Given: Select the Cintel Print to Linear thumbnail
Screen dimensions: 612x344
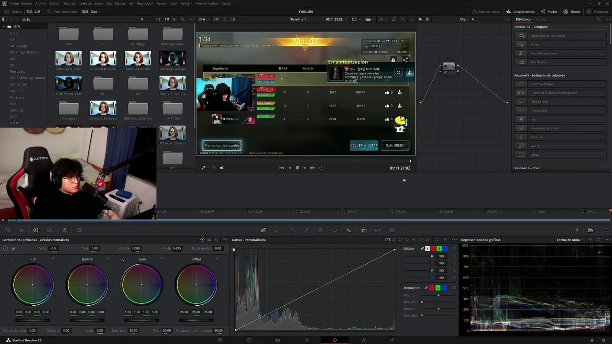Looking at the screenshot, I should click(68, 84).
